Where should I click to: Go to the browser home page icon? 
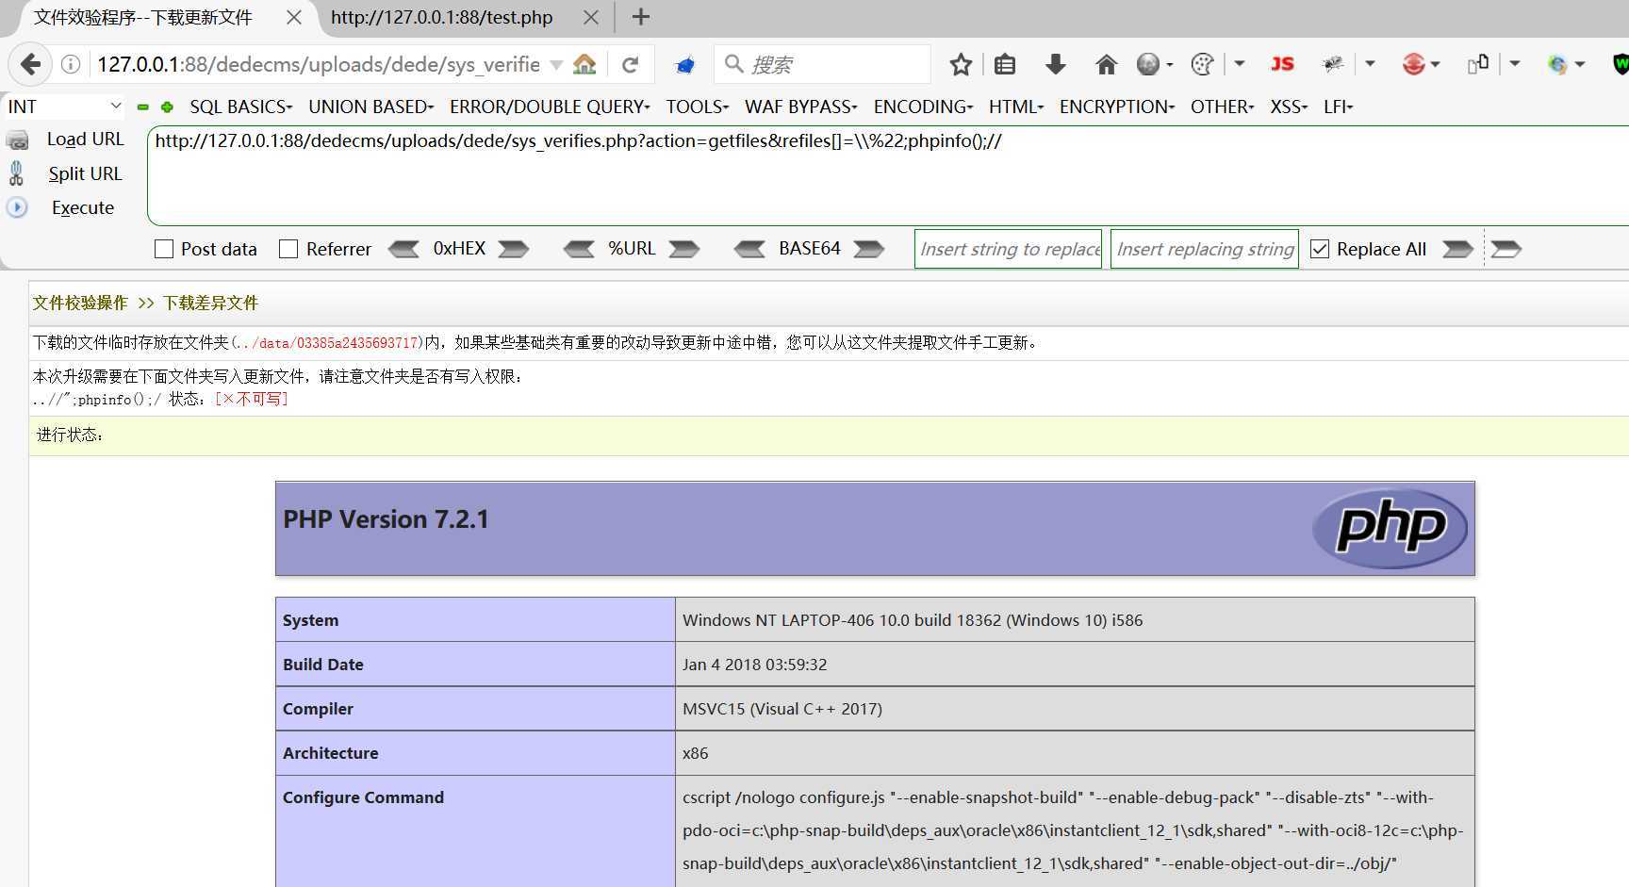[1106, 64]
